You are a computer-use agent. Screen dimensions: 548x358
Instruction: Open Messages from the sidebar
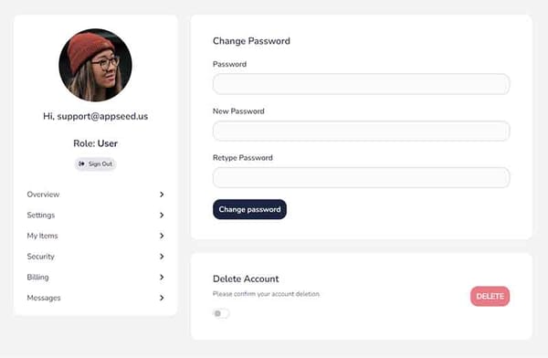click(x=95, y=298)
